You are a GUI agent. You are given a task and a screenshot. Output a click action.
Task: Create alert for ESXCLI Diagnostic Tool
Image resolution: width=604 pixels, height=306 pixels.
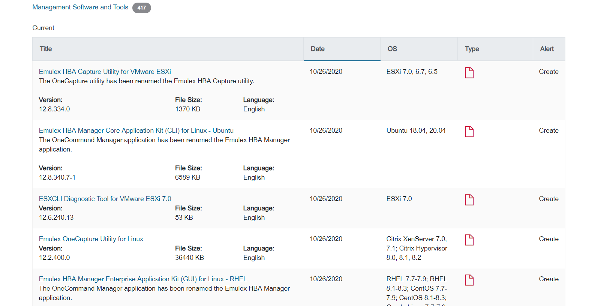(549, 199)
